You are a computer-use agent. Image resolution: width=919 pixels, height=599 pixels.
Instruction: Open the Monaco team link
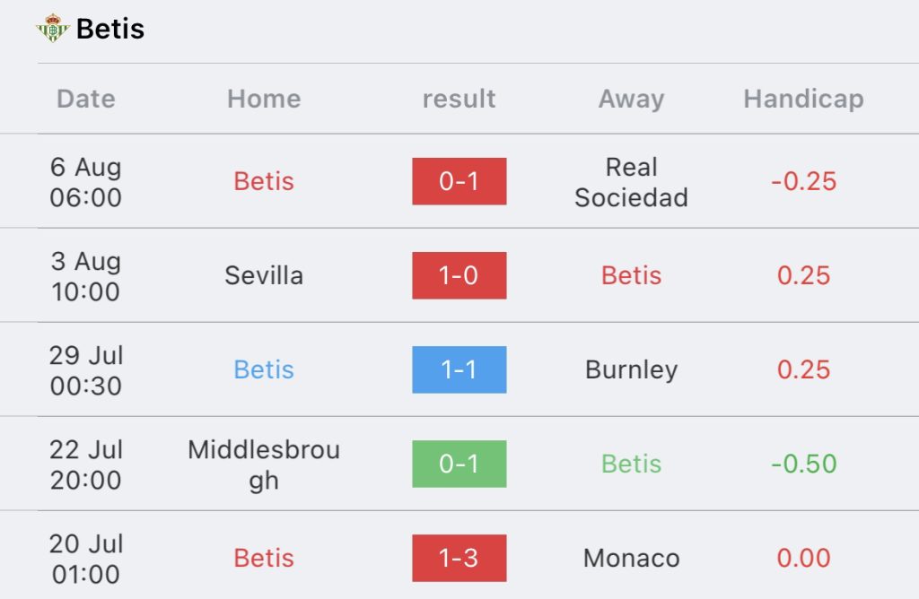coord(631,558)
